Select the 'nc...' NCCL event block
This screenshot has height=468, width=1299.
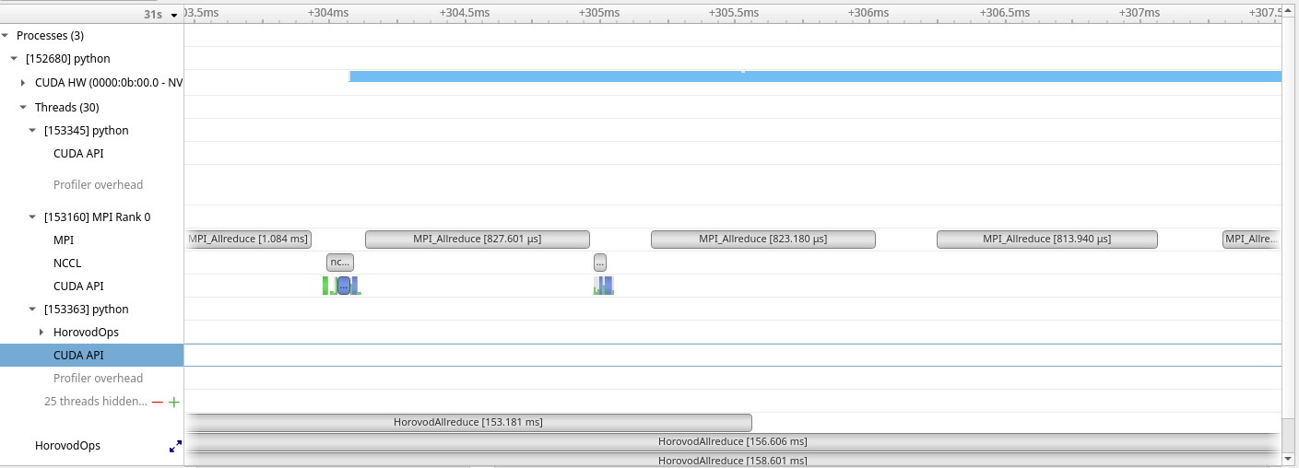(x=339, y=262)
